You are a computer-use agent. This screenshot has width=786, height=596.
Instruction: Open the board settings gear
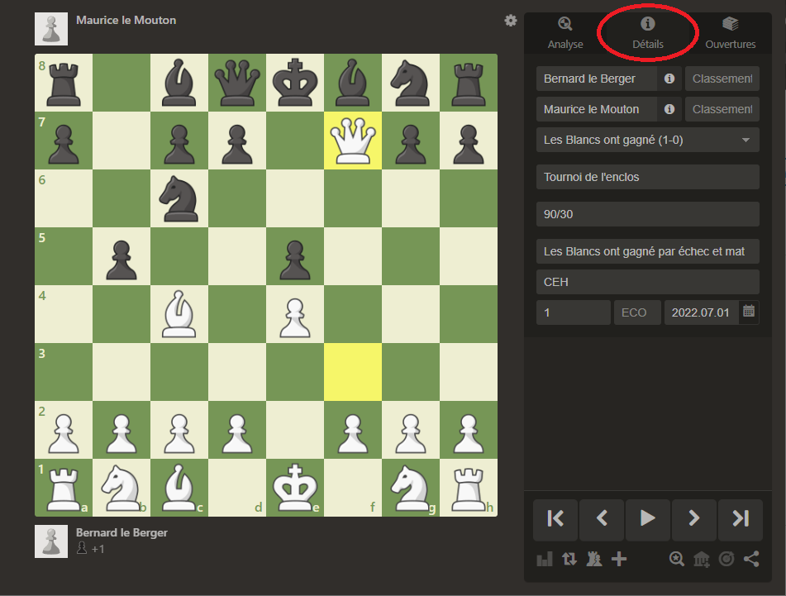tap(511, 21)
